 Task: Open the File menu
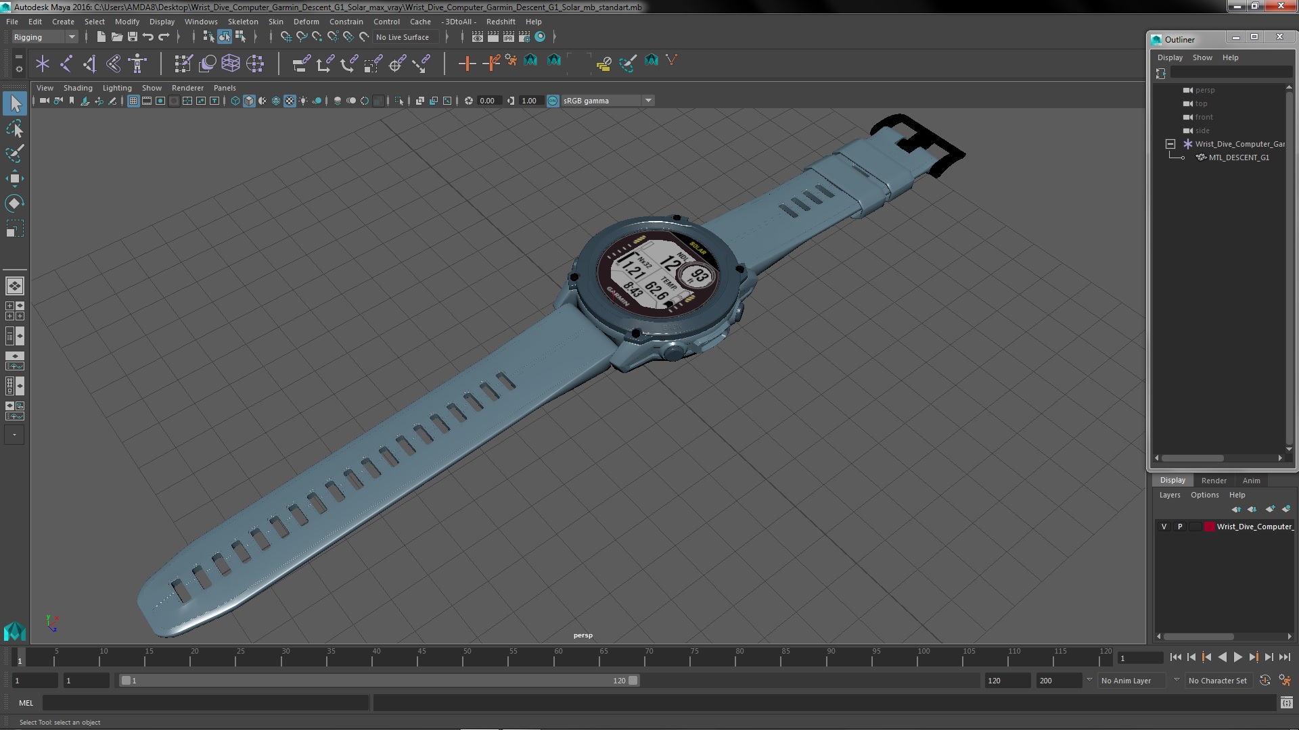(x=12, y=22)
